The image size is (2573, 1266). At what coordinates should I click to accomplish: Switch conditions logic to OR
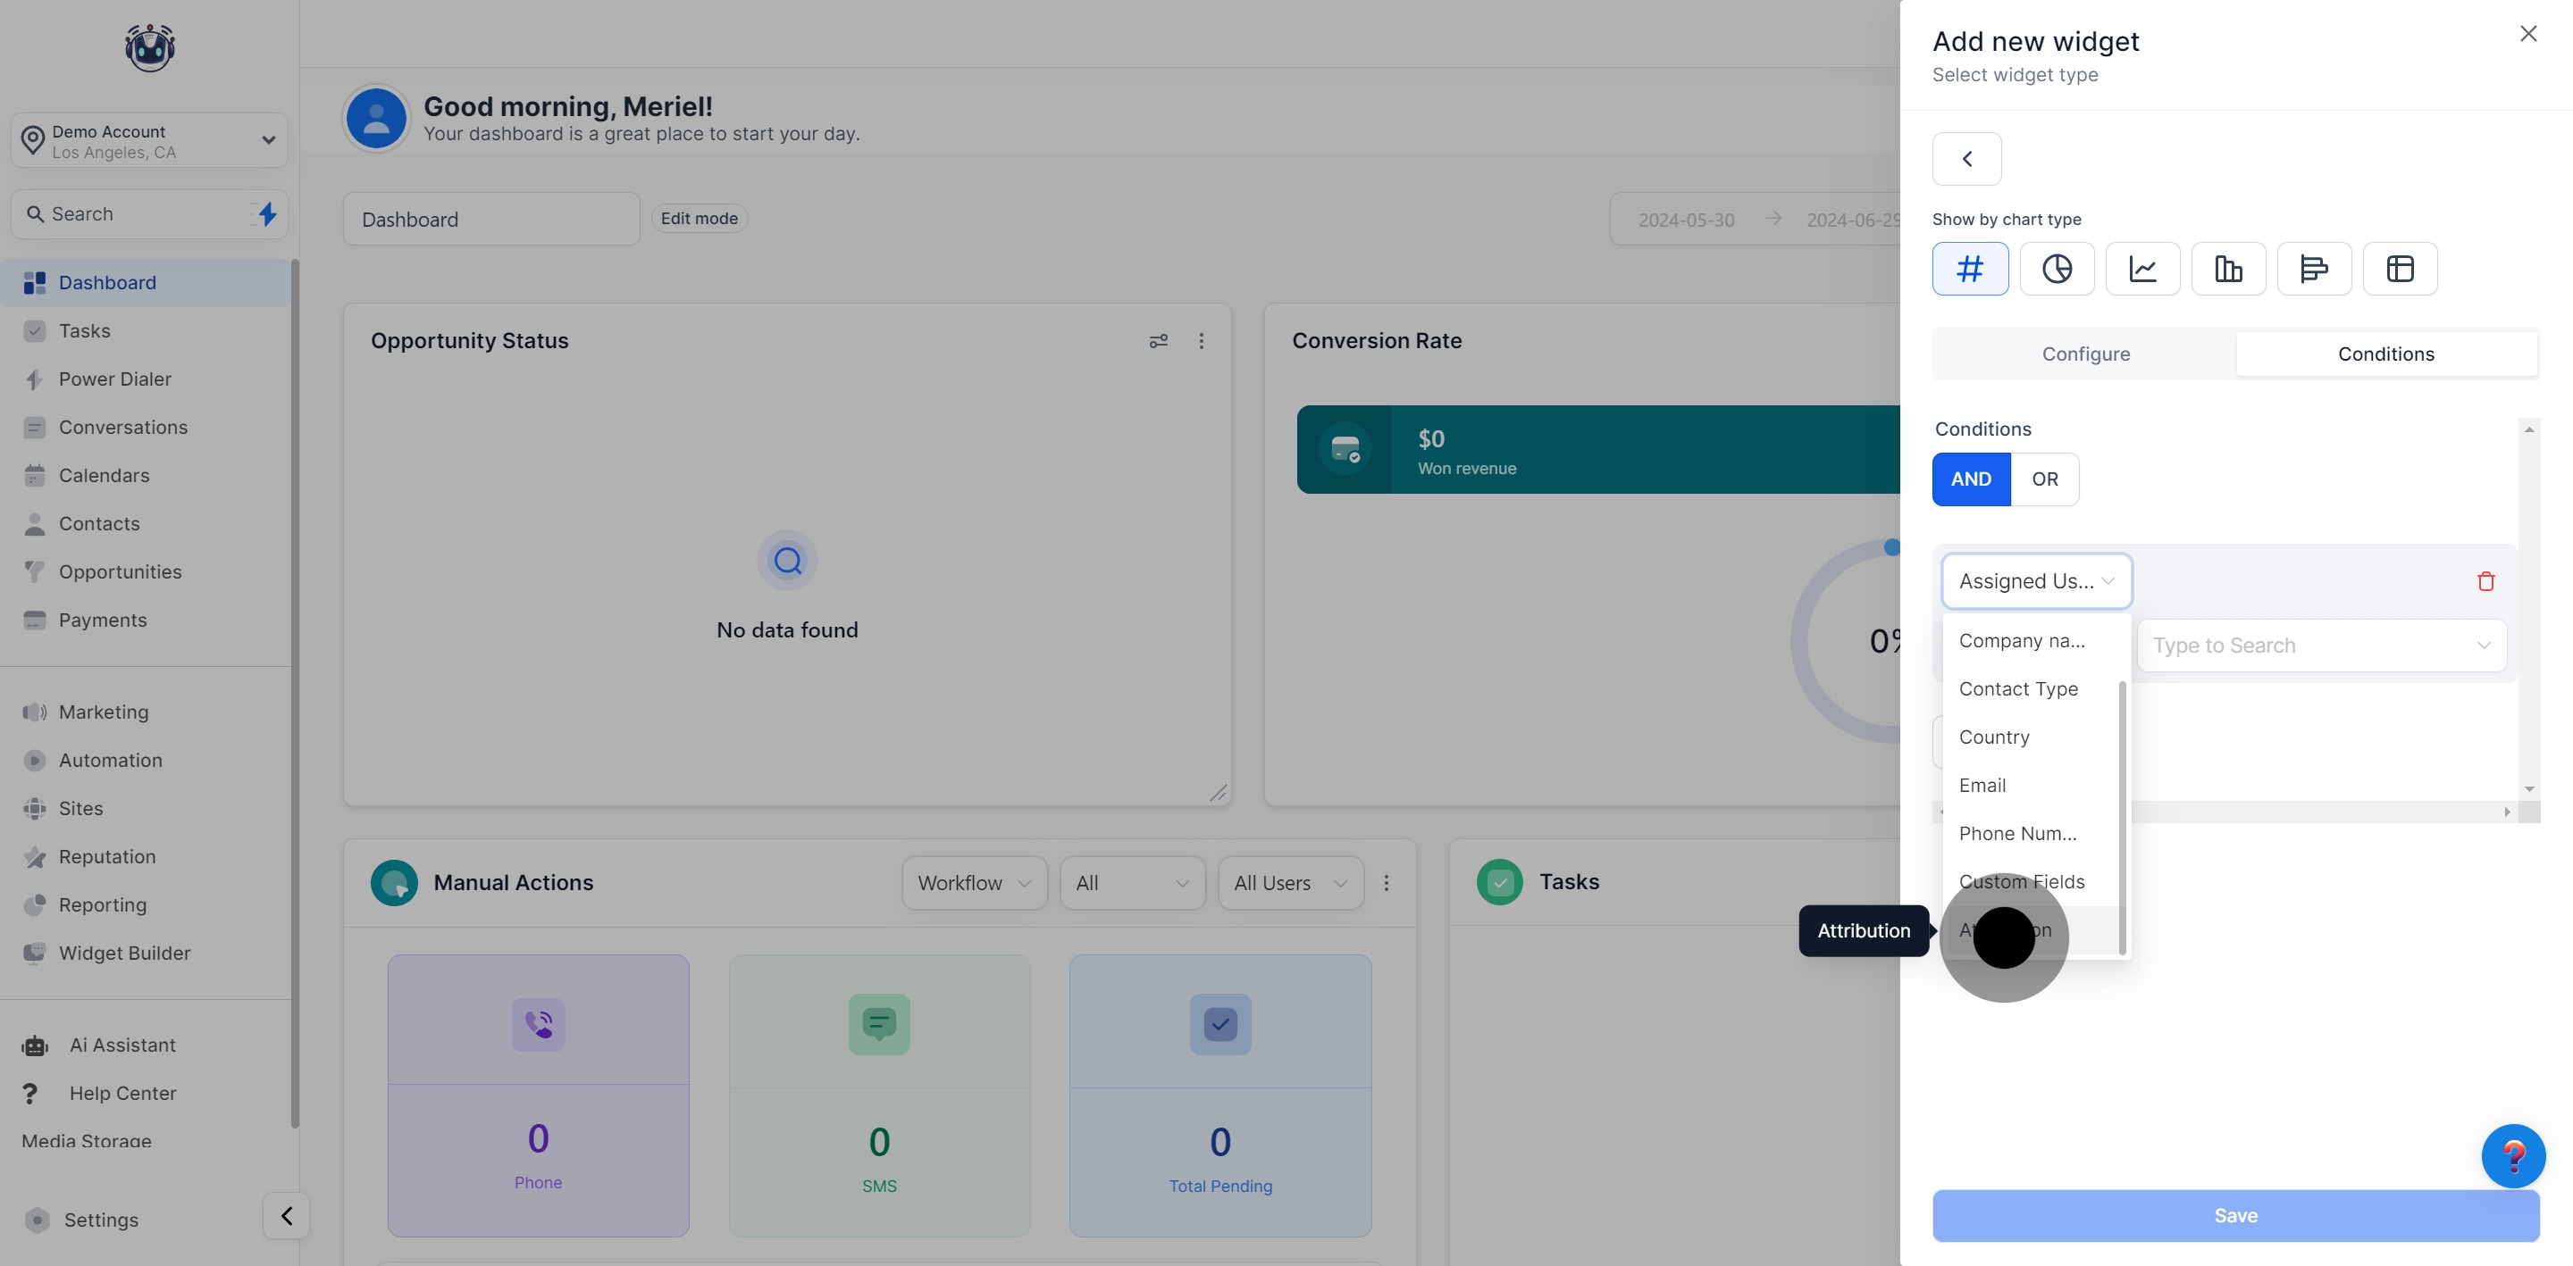(x=2045, y=479)
